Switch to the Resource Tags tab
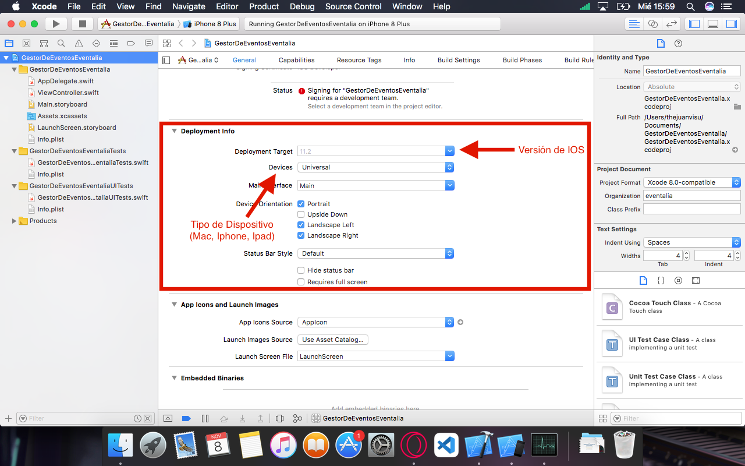This screenshot has width=745, height=466. pyautogui.click(x=359, y=60)
